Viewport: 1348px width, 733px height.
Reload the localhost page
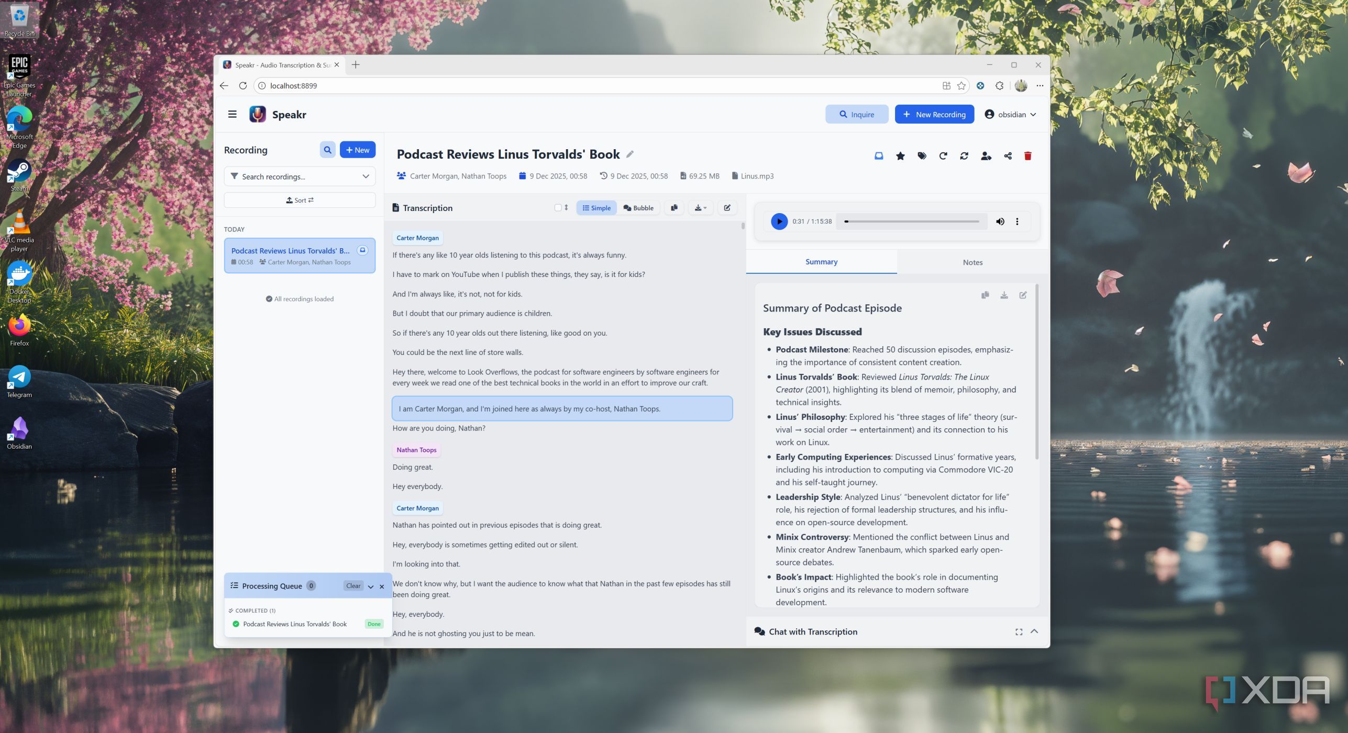pyautogui.click(x=242, y=86)
